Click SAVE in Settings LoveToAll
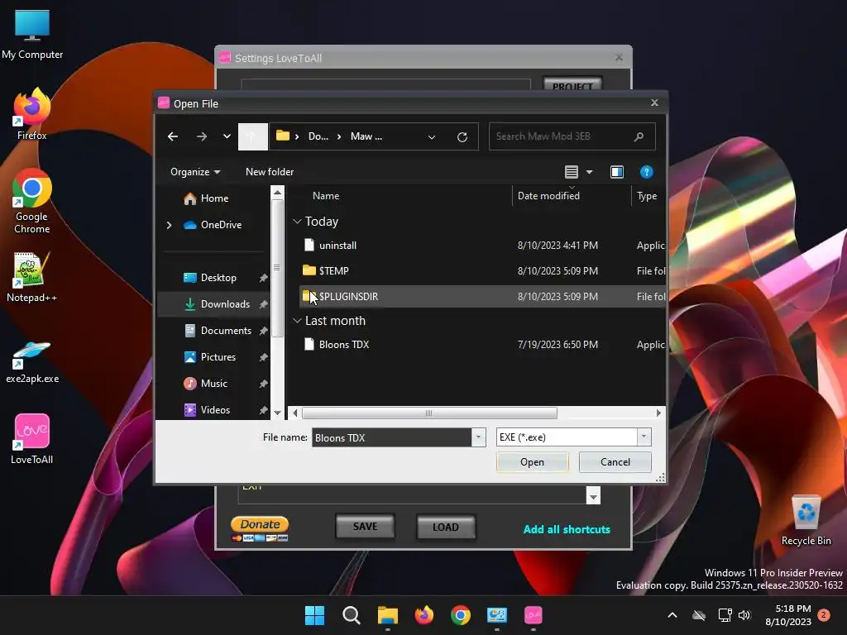 [x=365, y=527]
